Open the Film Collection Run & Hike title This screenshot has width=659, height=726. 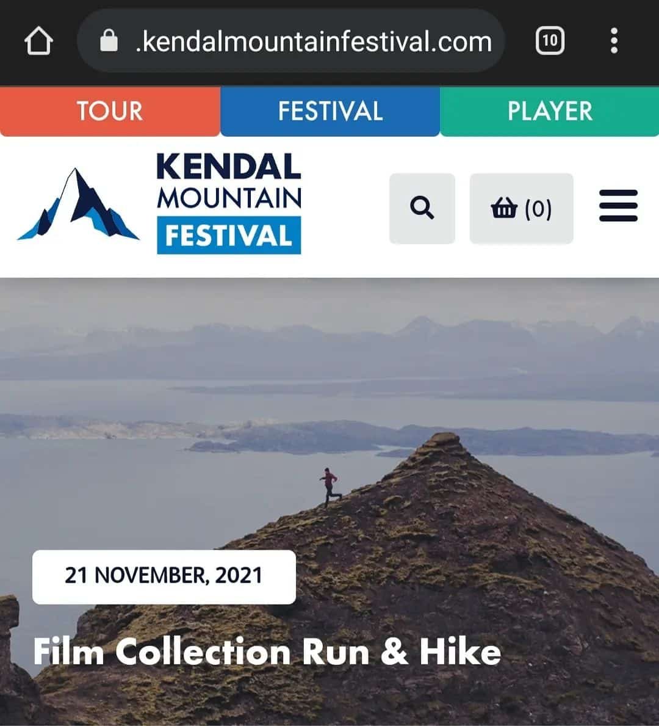(267, 652)
